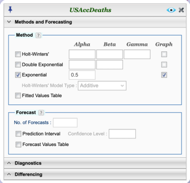Check the Fitted Values Table option
This screenshot has width=190, height=183.
[18, 95]
